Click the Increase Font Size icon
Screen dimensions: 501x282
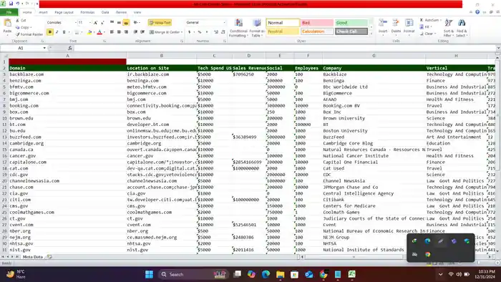(x=95, y=23)
